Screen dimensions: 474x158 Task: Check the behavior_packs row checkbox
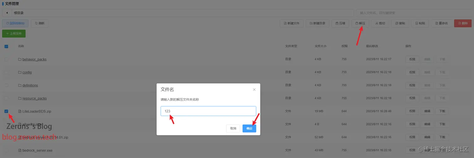6,59
